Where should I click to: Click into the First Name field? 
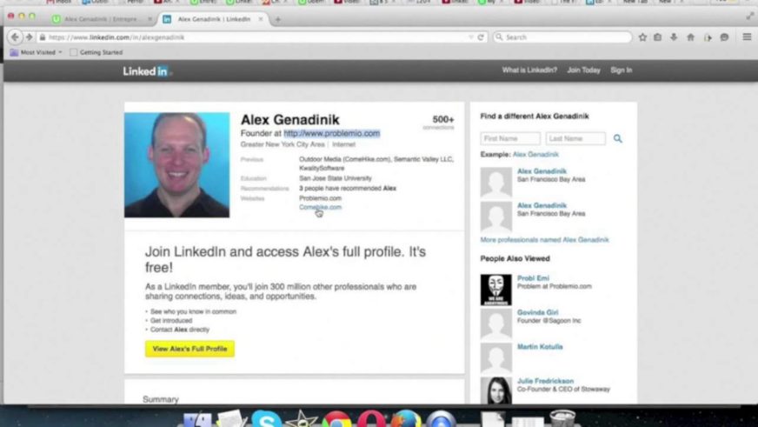(x=510, y=138)
